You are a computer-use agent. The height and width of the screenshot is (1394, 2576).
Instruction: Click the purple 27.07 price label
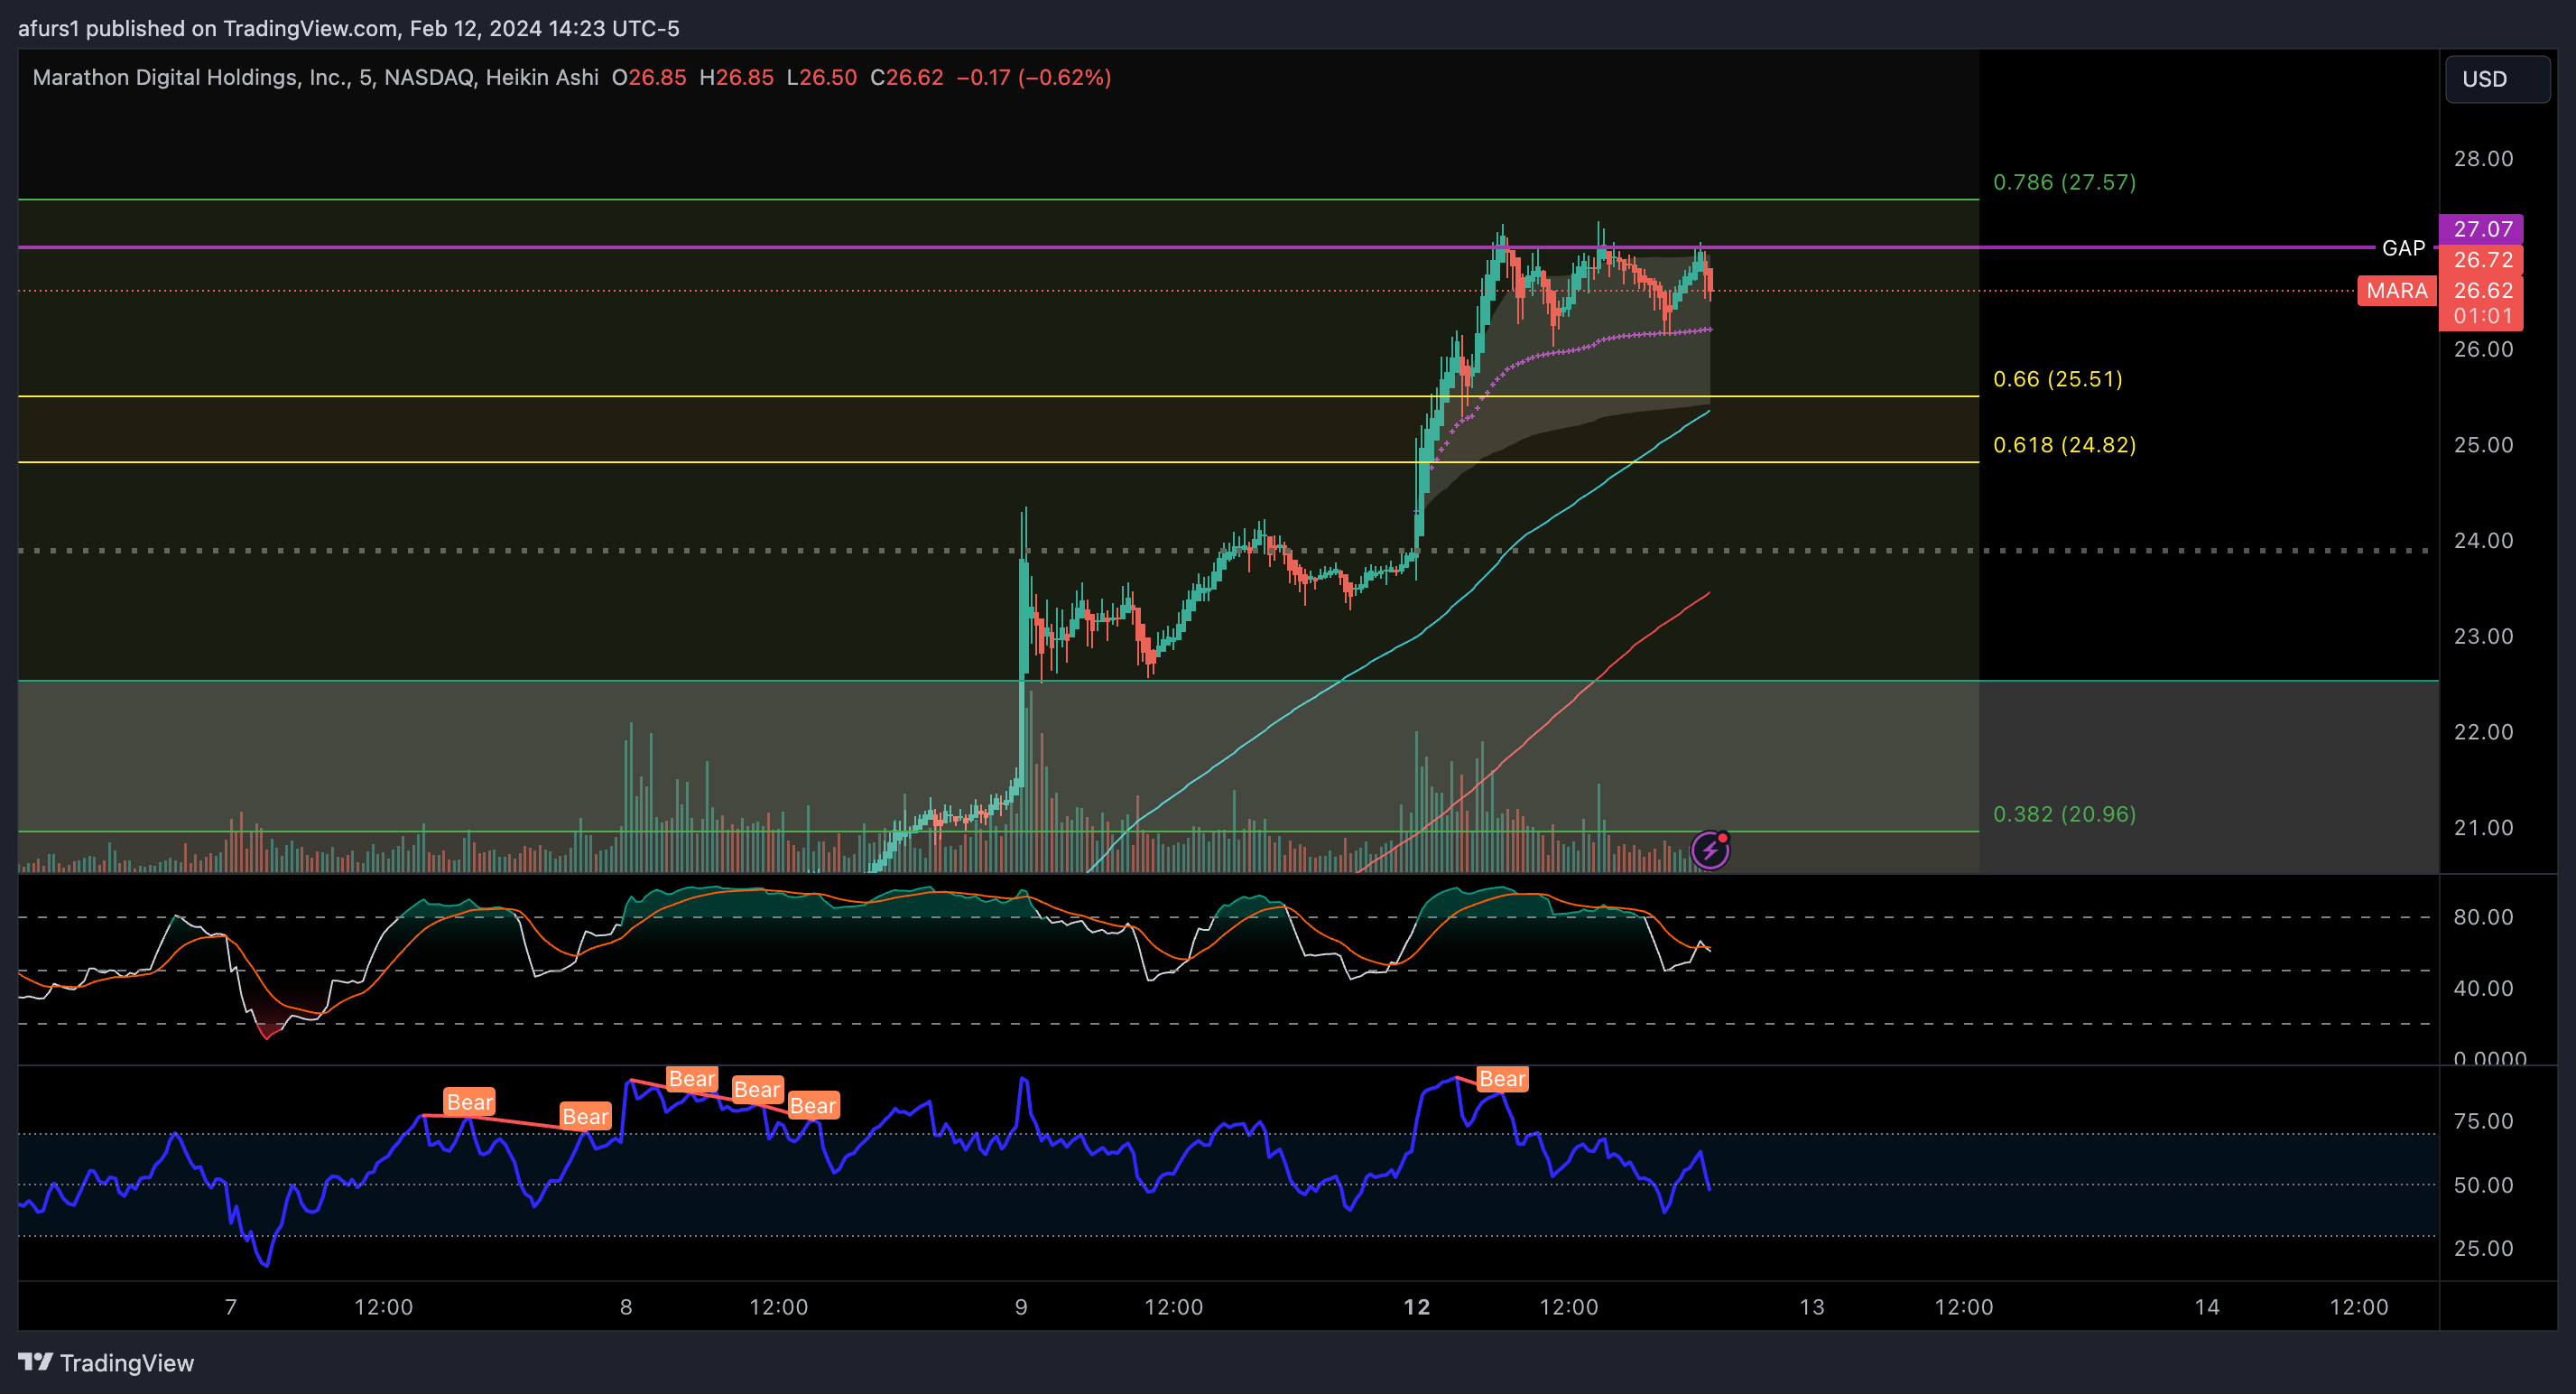pyautogui.click(x=2482, y=229)
